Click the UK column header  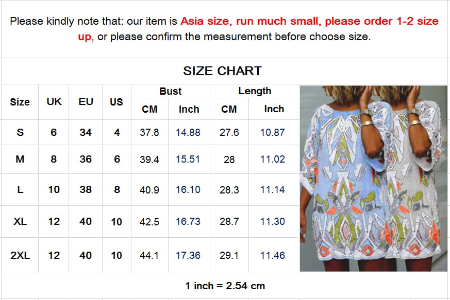54,101
